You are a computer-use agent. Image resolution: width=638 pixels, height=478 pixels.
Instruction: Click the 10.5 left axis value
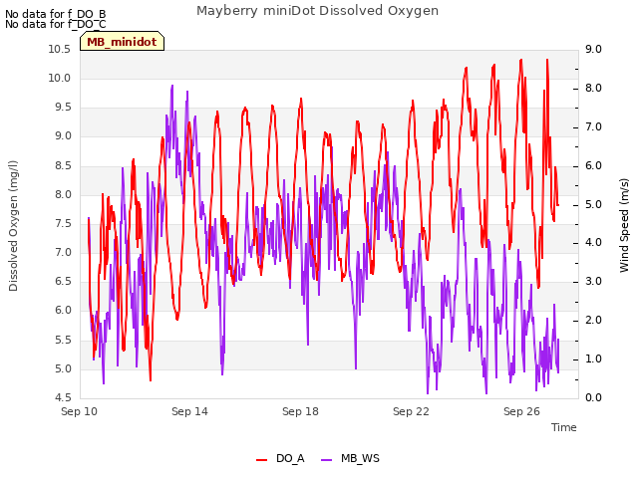coord(60,49)
